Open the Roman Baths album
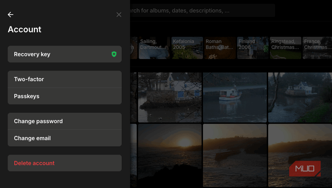Image resolution: width=332 pixels, height=188 pixels. pyautogui.click(x=220, y=48)
